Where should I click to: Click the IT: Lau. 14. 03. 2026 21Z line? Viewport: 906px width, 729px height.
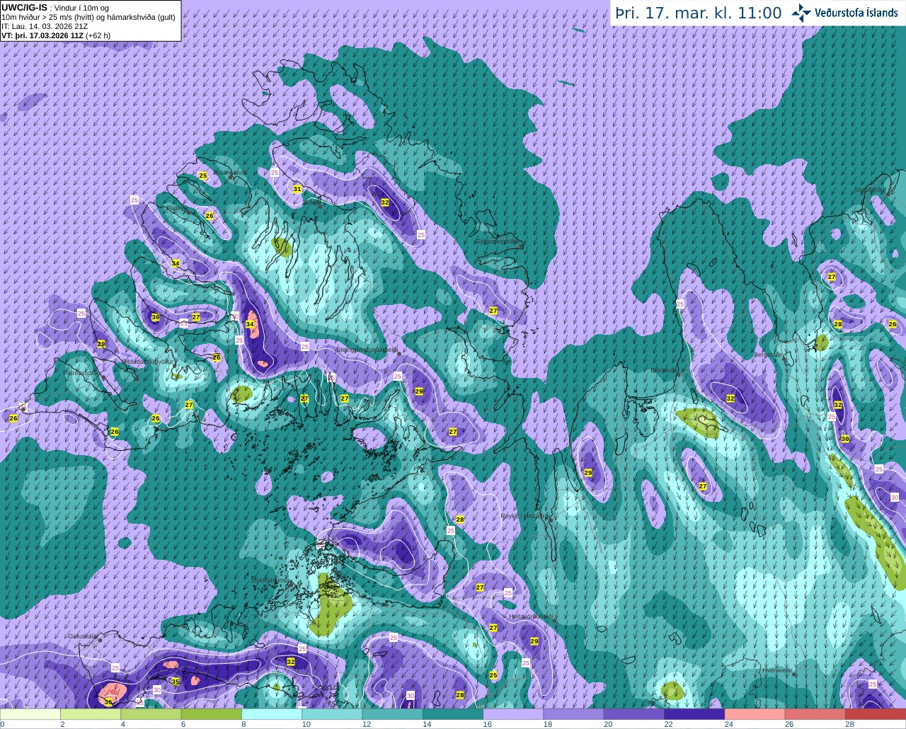click(x=45, y=26)
